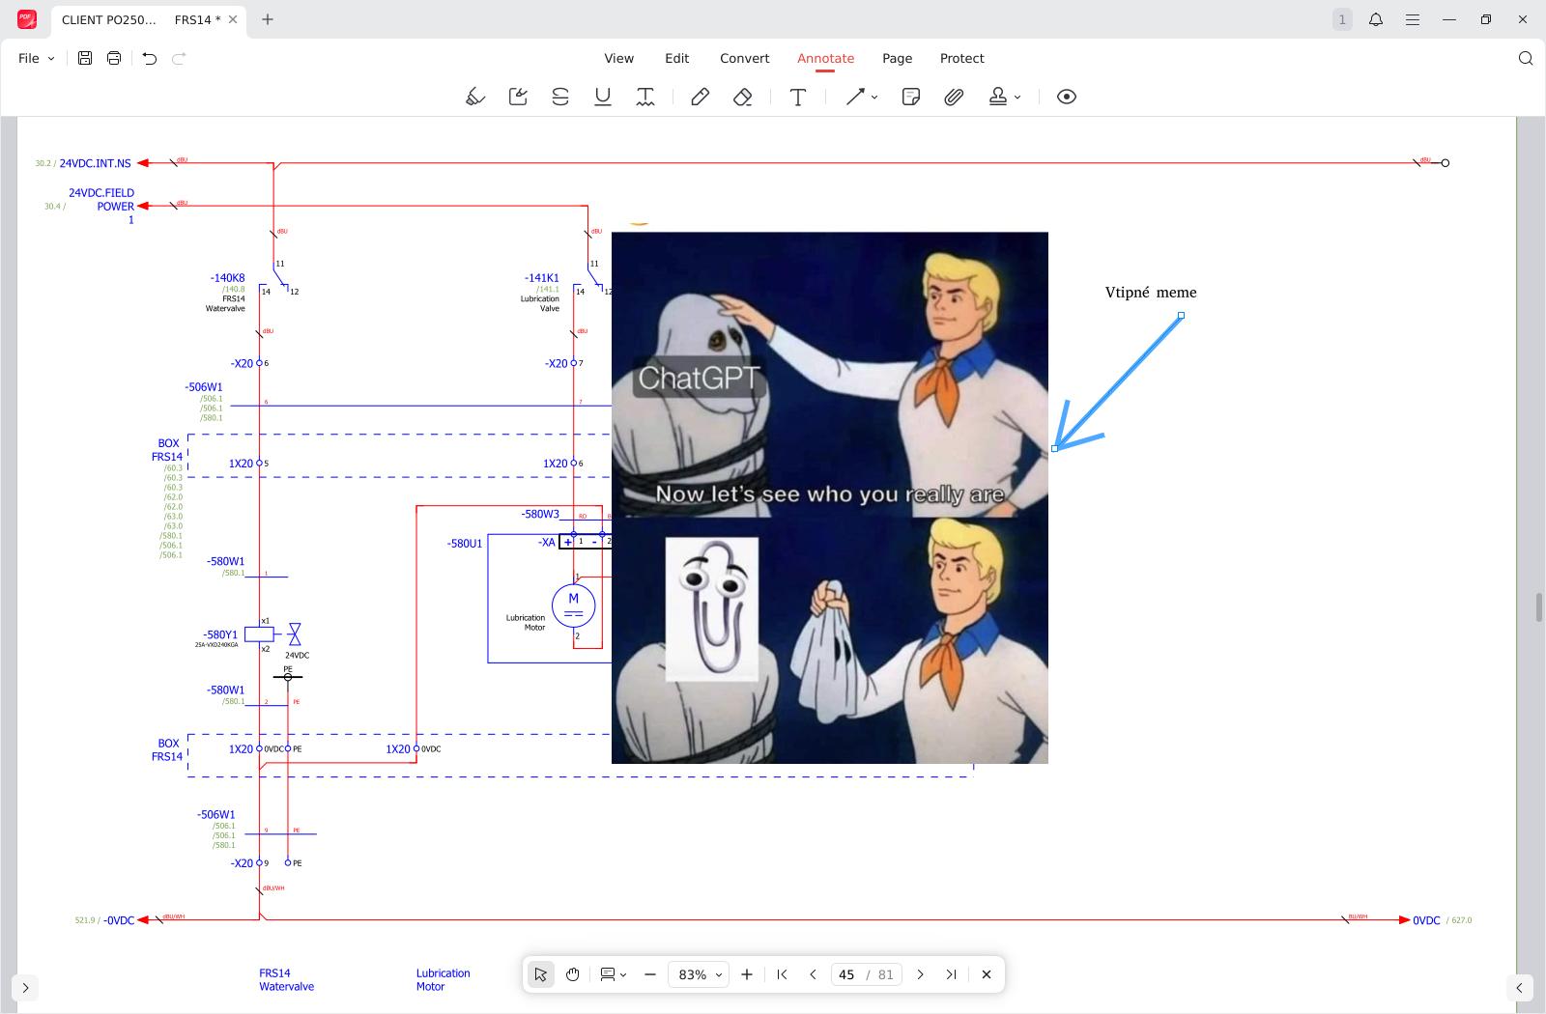Jump to the last page
1546x1014 pixels.
952,974
